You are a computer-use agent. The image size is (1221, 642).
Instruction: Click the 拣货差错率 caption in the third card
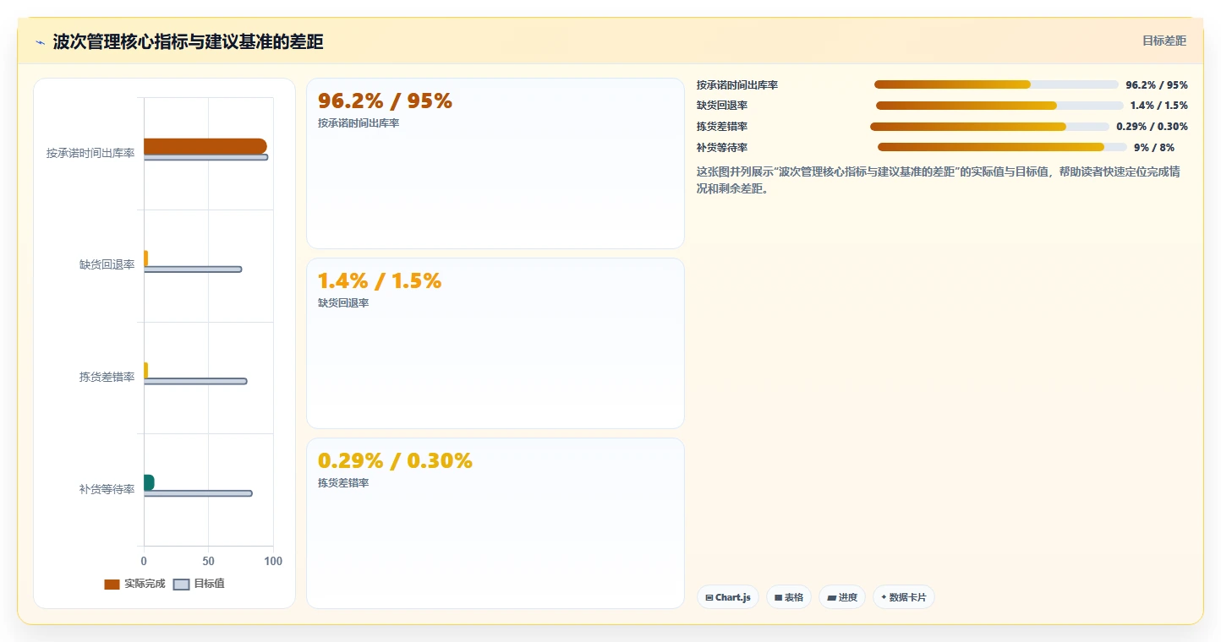[343, 483]
